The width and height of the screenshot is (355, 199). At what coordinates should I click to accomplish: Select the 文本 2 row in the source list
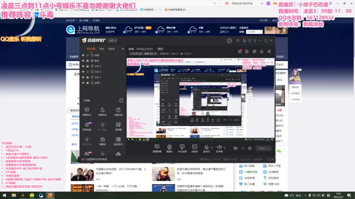pos(103,72)
